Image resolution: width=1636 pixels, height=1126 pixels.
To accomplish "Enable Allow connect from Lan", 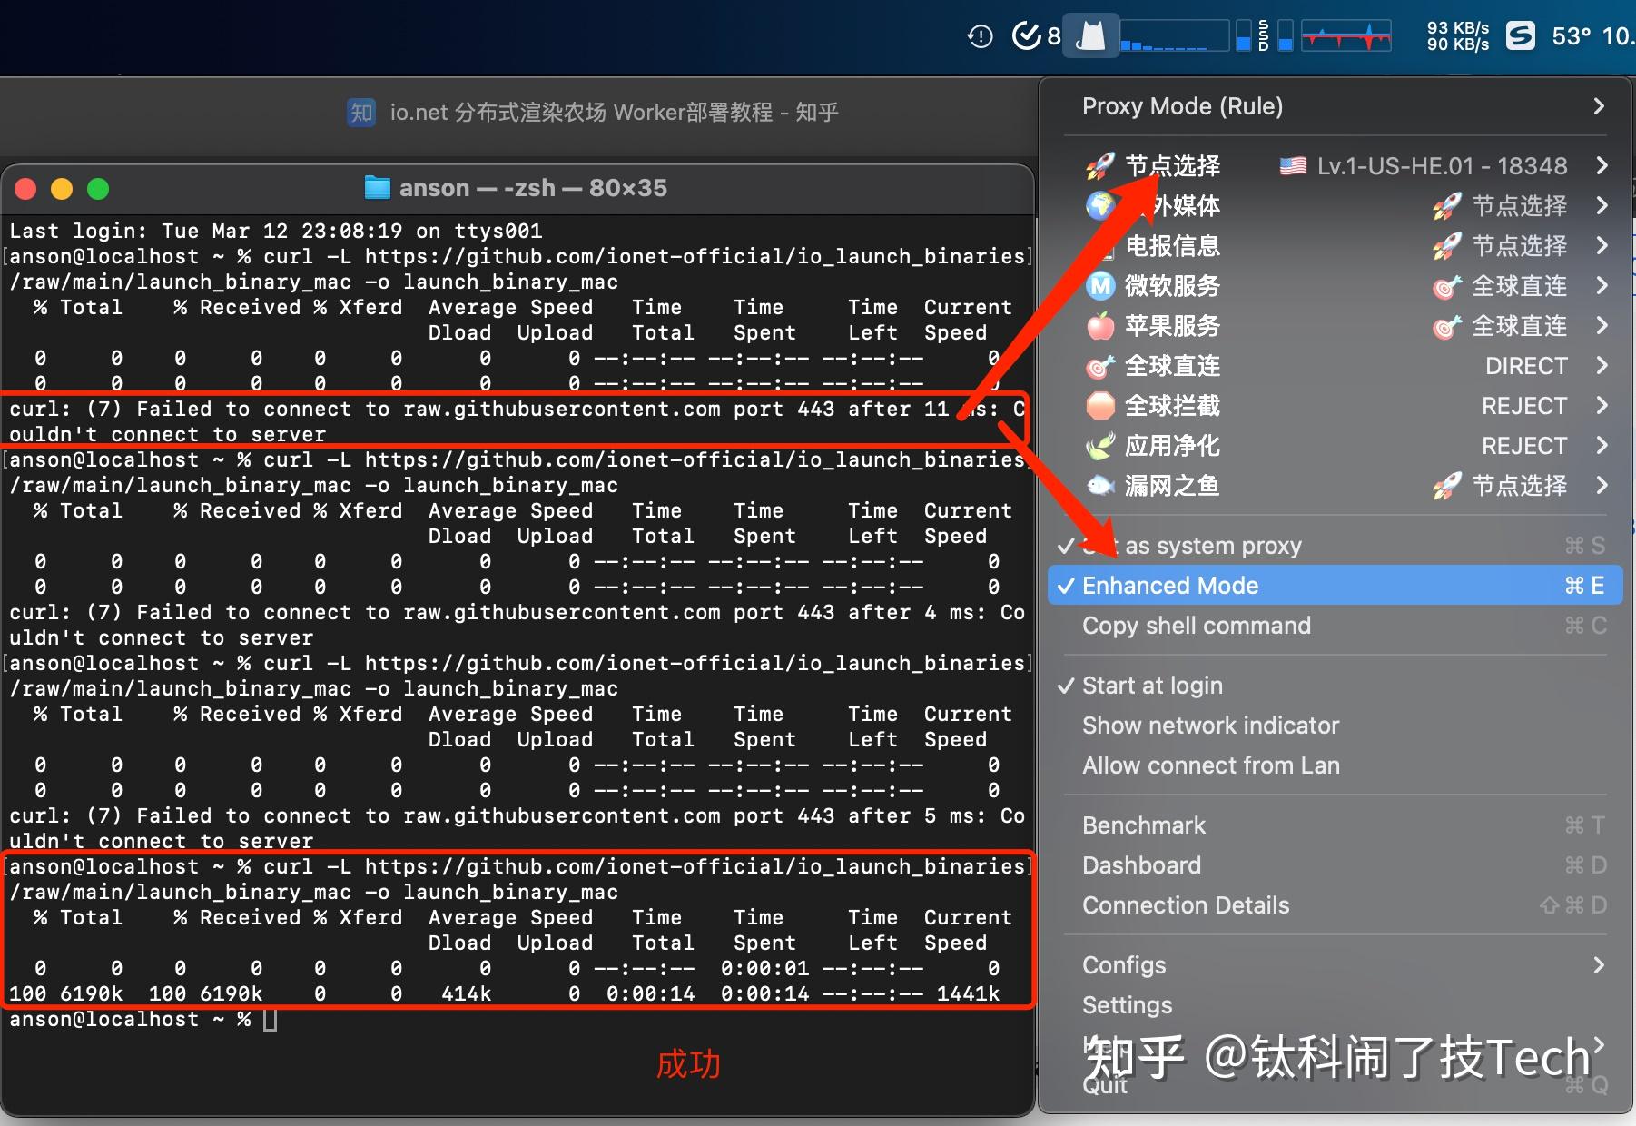I will pyautogui.click(x=1335, y=765).
